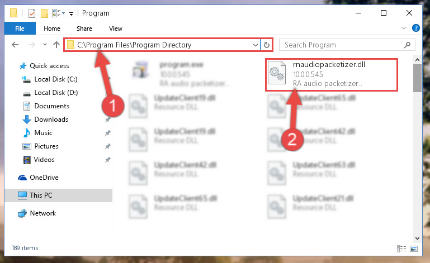Image resolution: width=430 pixels, height=263 pixels.
Task: Switch to the View ribbon tab
Action: point(115,28)
